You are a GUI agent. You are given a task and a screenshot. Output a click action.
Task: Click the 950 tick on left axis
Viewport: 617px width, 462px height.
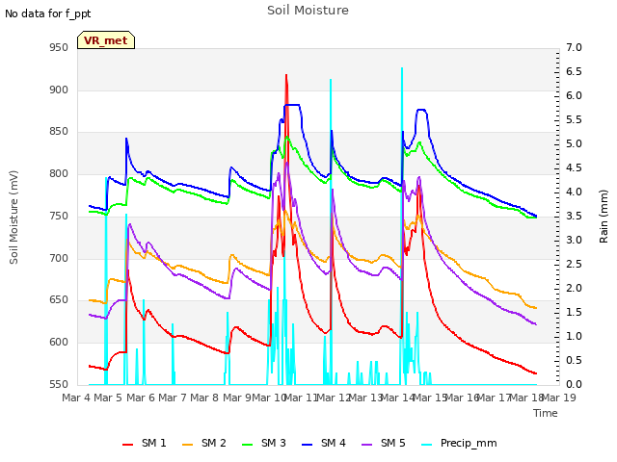59,48
